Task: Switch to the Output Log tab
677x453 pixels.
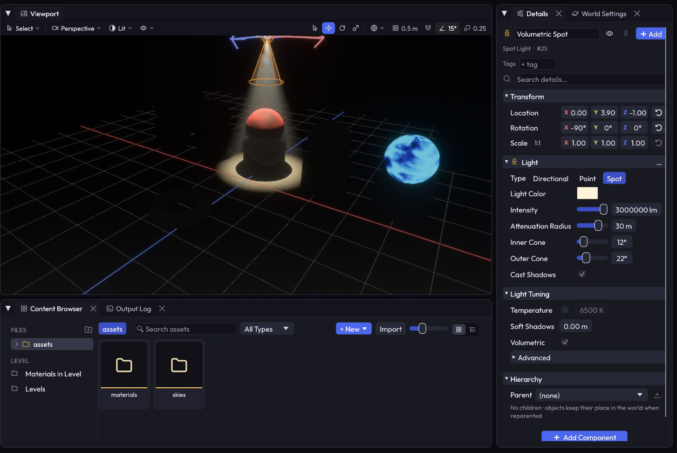Action: (x=128, y=308)
